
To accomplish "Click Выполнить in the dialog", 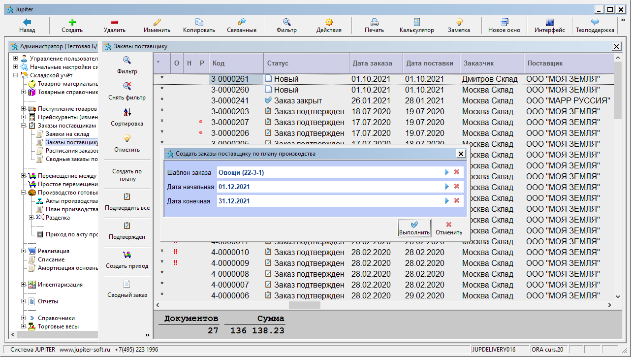I will (414, 228).
